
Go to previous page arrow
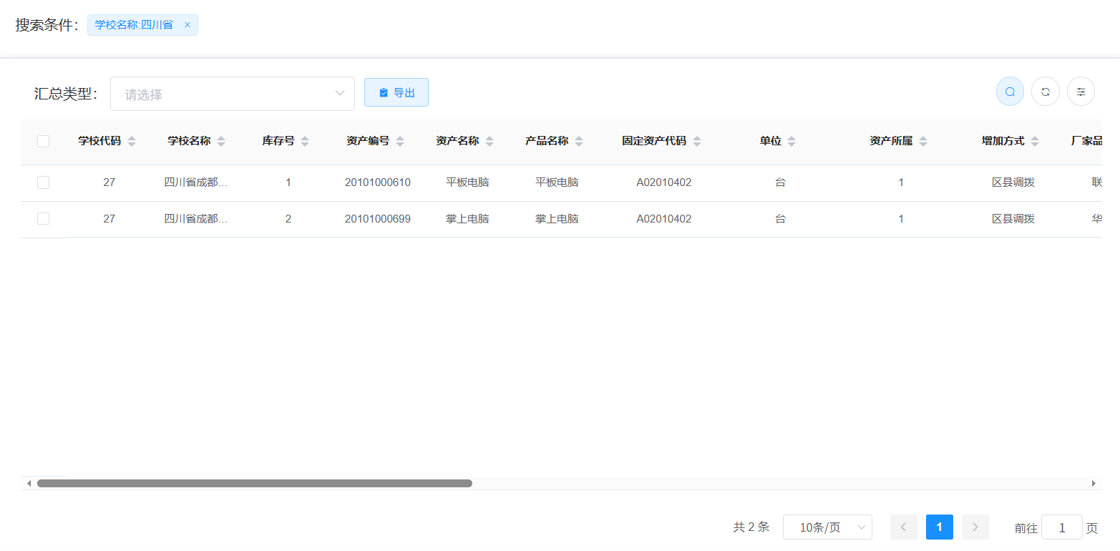click(903, 527)
